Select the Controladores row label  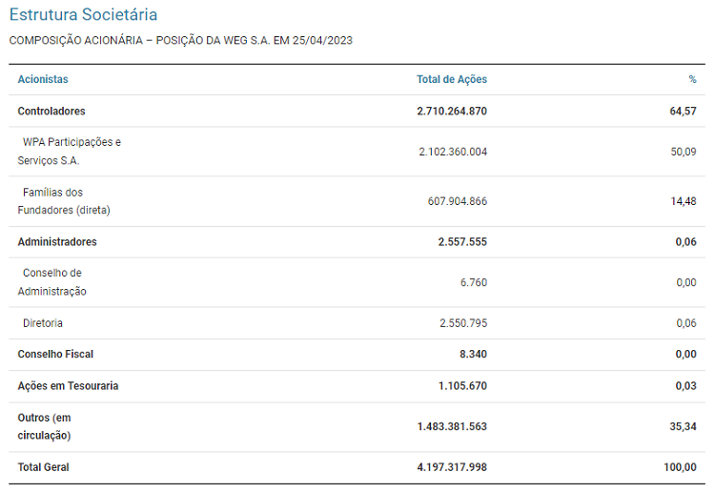(51, 112)
